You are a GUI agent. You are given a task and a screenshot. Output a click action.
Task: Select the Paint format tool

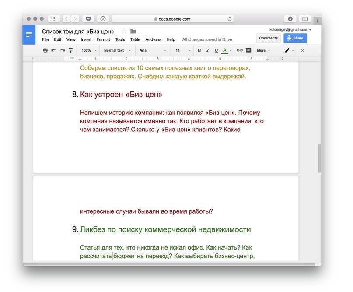coord(71,50)
